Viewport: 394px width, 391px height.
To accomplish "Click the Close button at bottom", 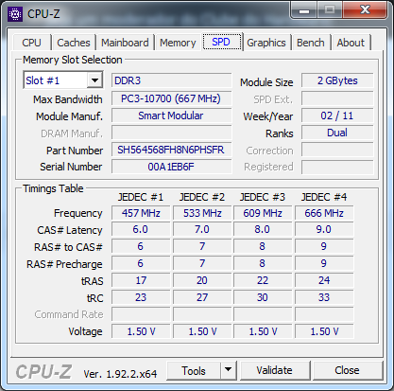I will click(347, 370).
